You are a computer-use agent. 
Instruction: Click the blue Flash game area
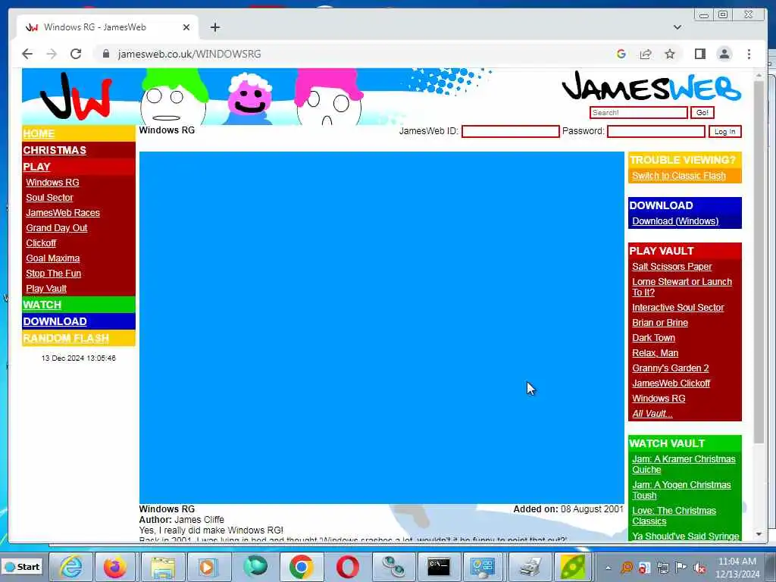[x=382, y=327]
